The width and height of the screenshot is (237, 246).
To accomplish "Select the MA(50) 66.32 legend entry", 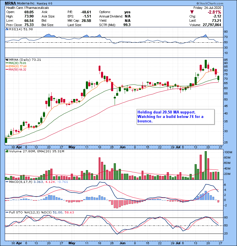I will 16,69.
